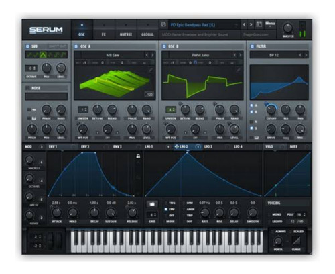The height and width of the screenshot is (274, 335).
Task: Toggle filter routing checkbox B
Action: pyautogui.click(x=251, y=111)
